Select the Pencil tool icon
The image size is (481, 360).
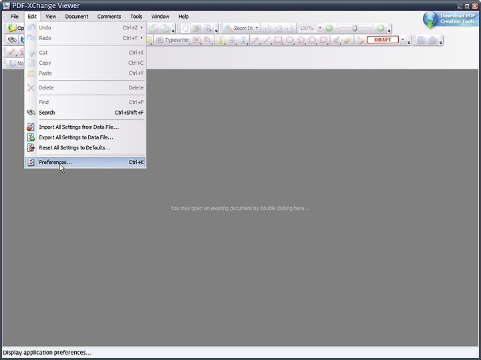click(336, 40)
